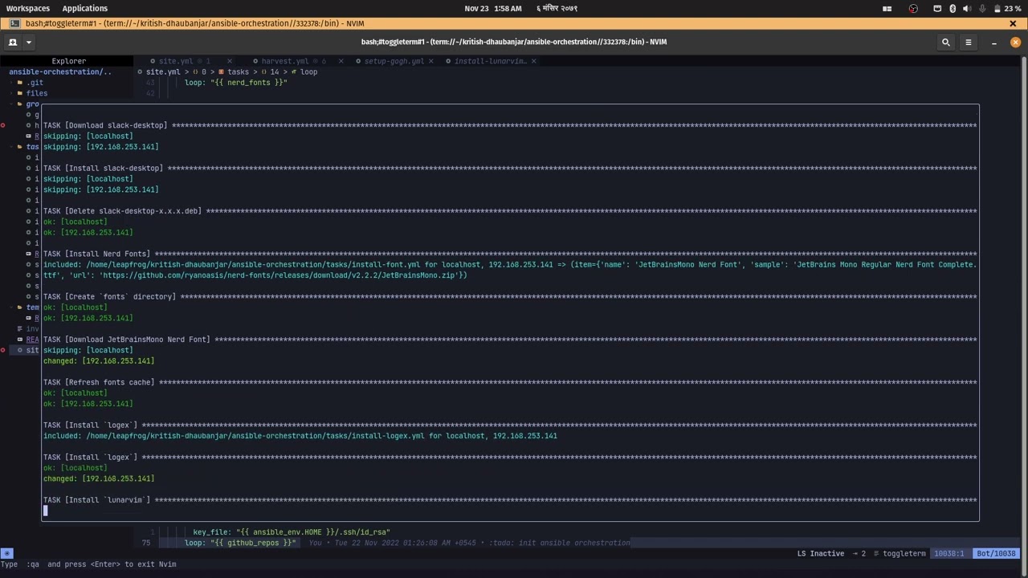Click the git blame annotation text
Viewport: 1028px width, 578px height.
tap(471, 543)
